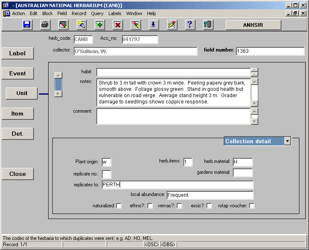The image size is (309, 250).
Task: Tick the naturalized checkbox
Action: tap(119, 206)
